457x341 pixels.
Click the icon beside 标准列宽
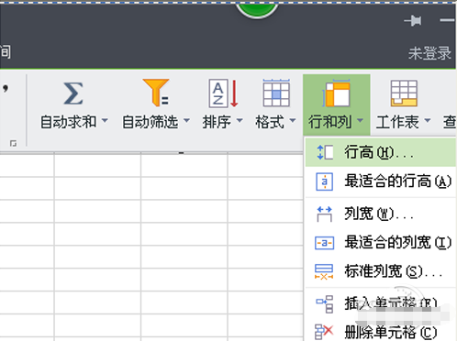(x=324, y=272)
